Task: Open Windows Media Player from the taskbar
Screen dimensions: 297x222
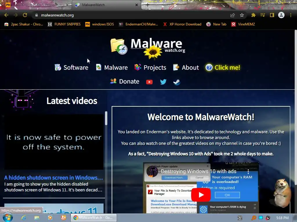Action: tap(50, 218)
